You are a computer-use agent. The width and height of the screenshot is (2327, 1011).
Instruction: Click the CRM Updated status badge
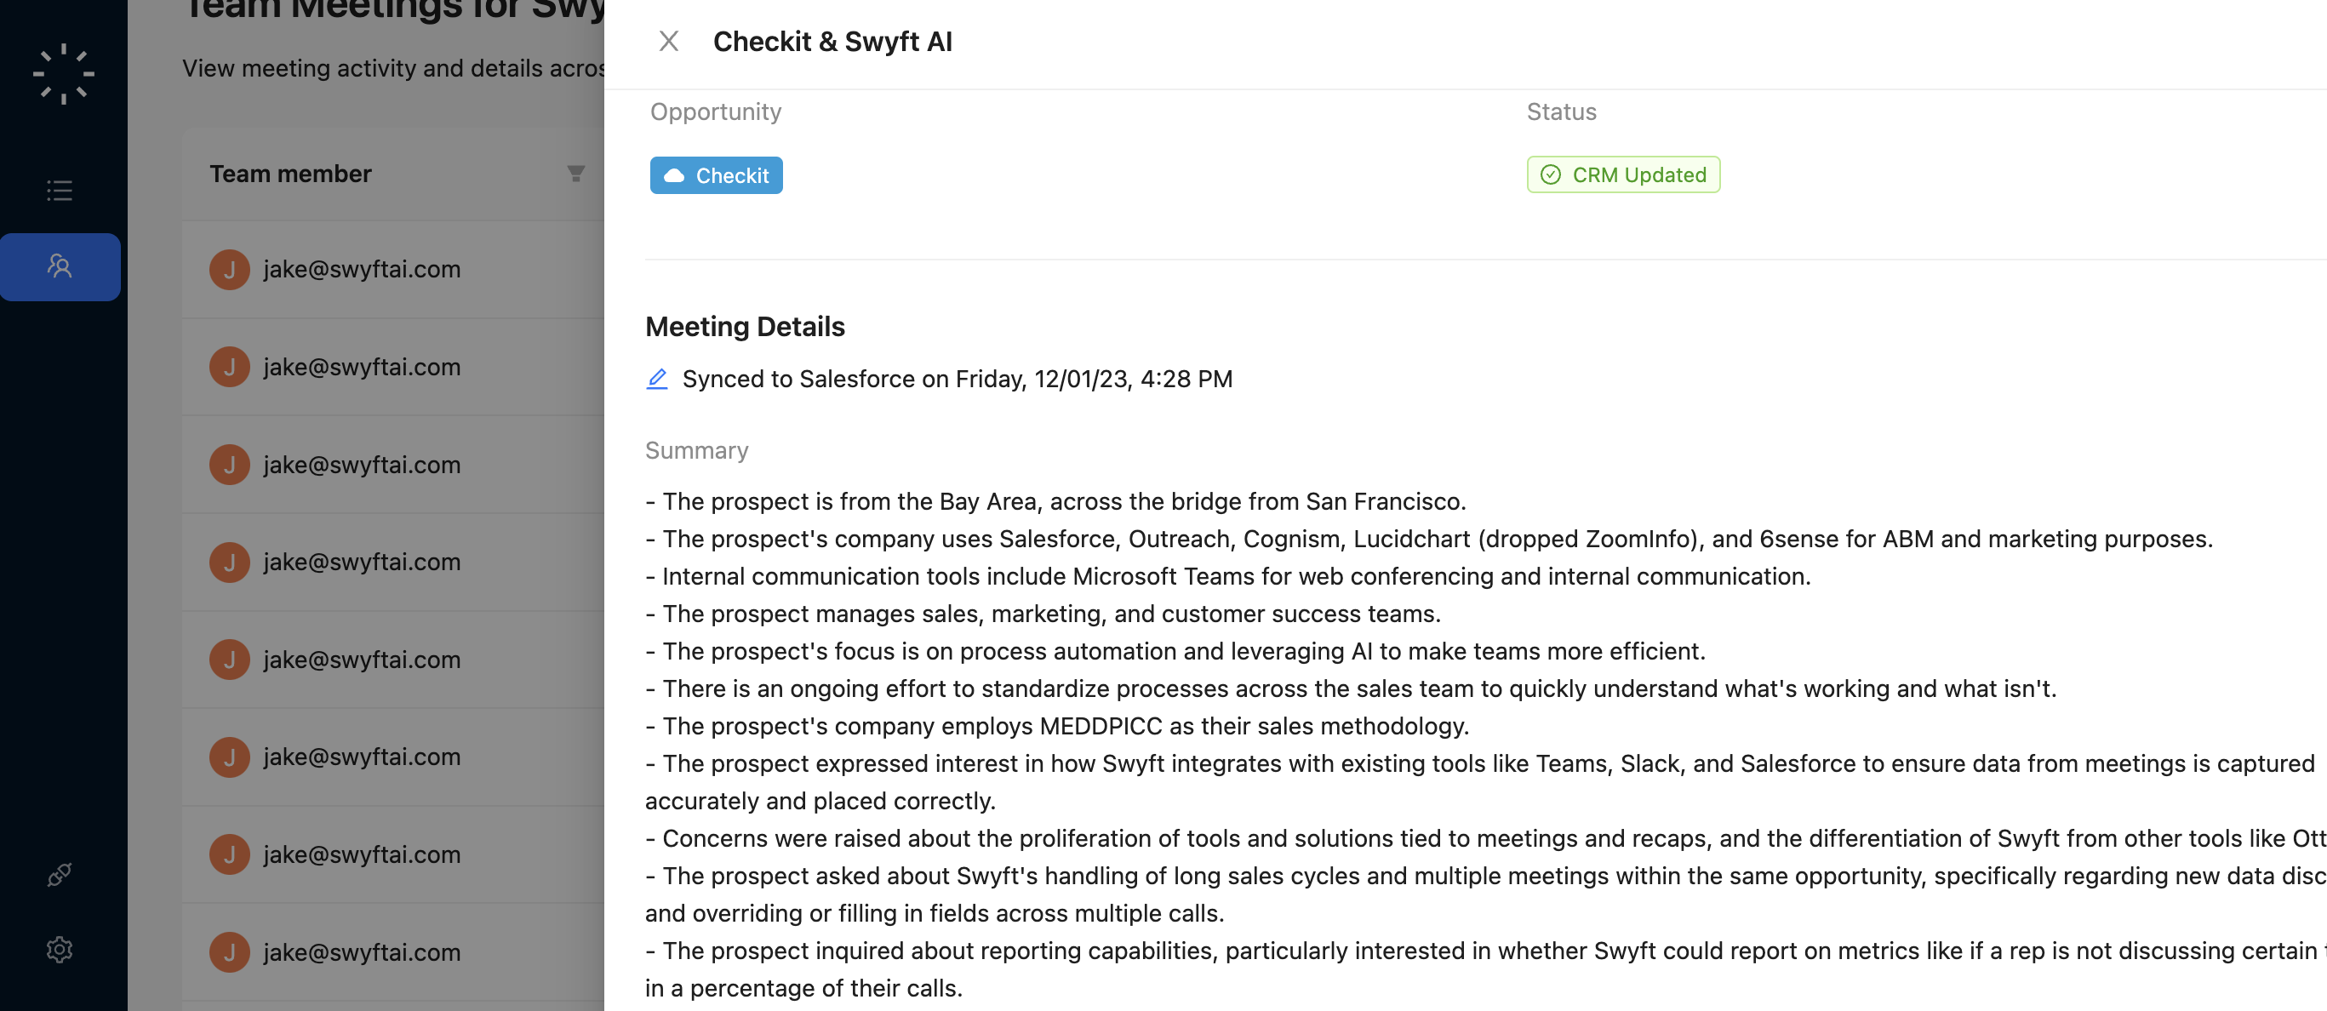(1623, 174)
